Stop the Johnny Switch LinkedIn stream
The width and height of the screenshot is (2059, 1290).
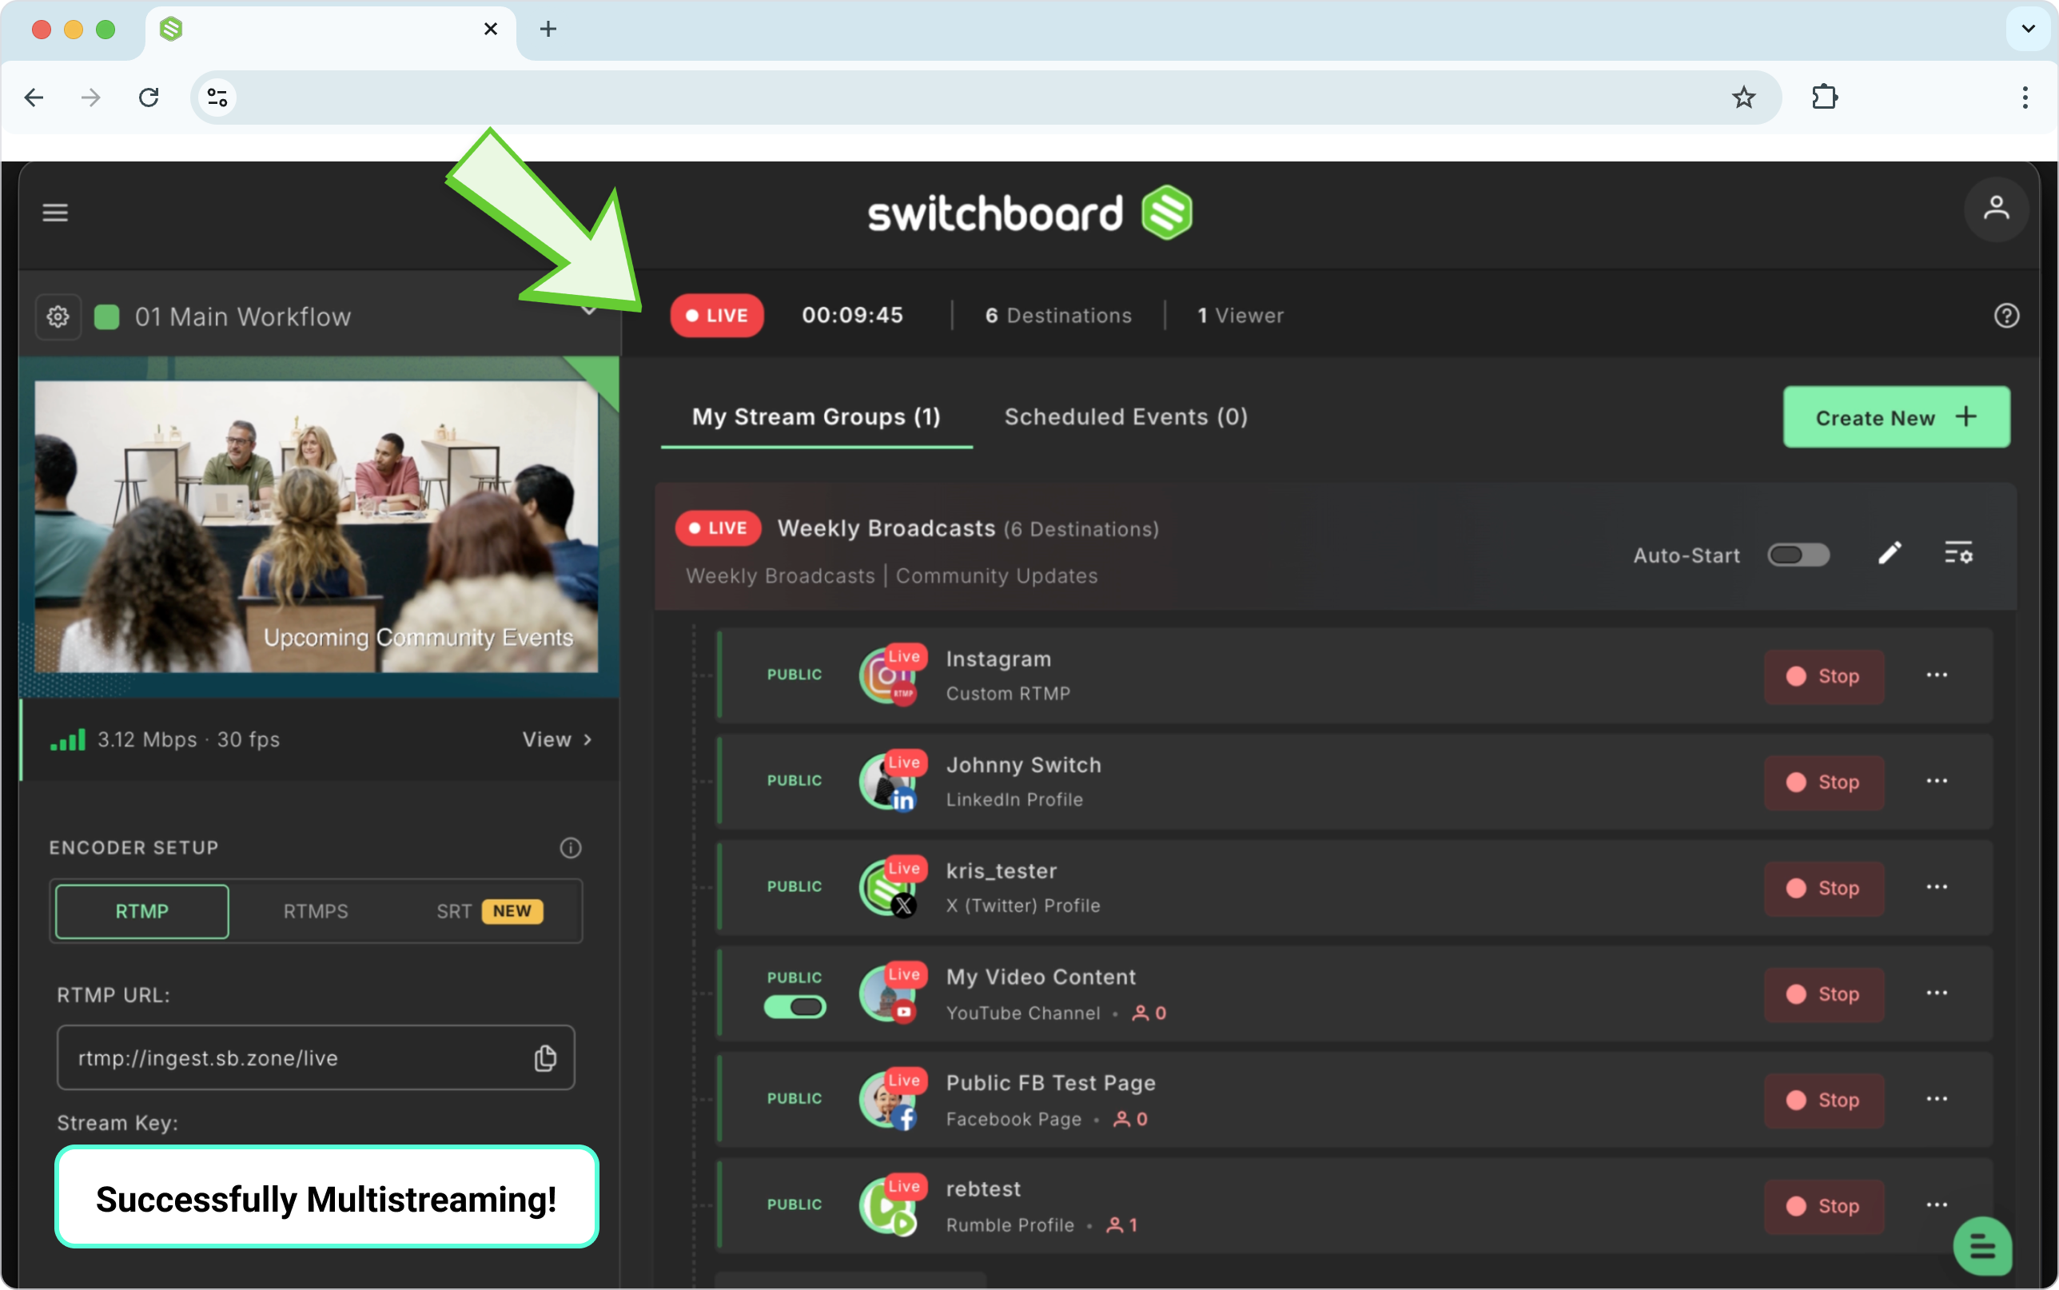pyautogui.click(x=1823, y=782)
